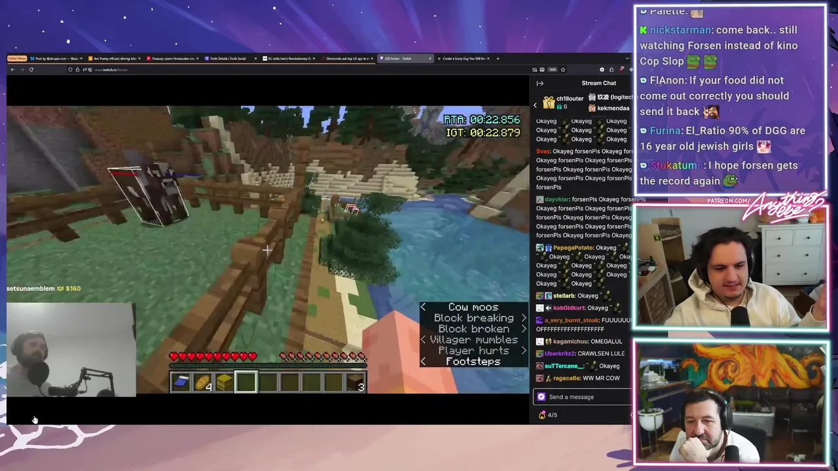This screenshot has height=471, width=838.
Task: Select the hay bale item in hotbar
Action: pos(225,382)
